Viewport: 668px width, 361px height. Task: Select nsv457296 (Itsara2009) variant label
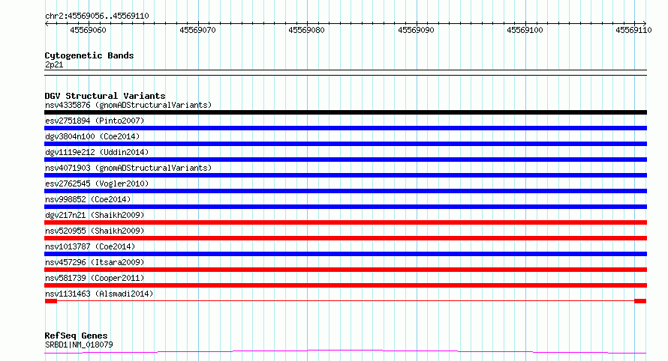95,262
